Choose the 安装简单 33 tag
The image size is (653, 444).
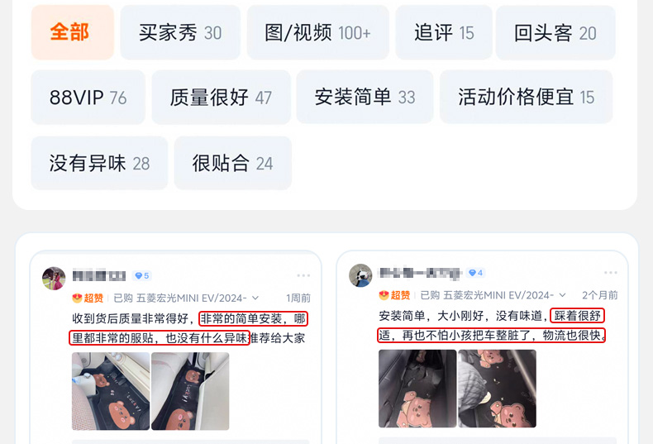point(365,98)
